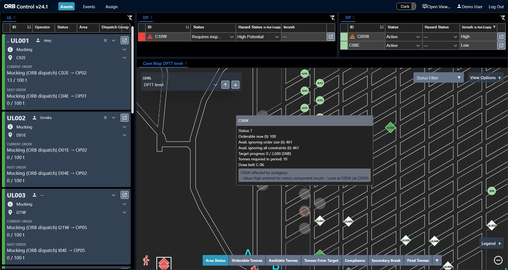
Task: Open UL002 card in new view
Action: point(124,118)
